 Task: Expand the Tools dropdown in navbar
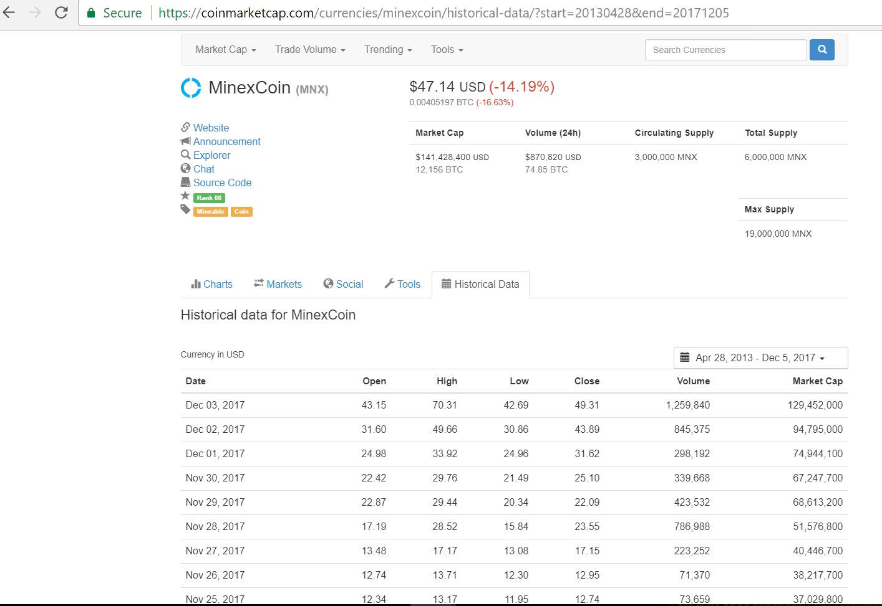pos(447,50)
